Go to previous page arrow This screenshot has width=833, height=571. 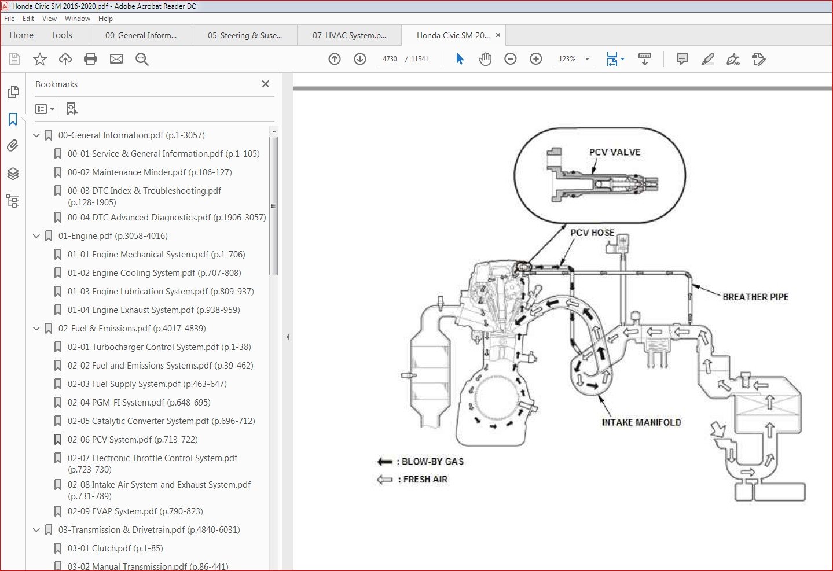(x=335, y=59)
